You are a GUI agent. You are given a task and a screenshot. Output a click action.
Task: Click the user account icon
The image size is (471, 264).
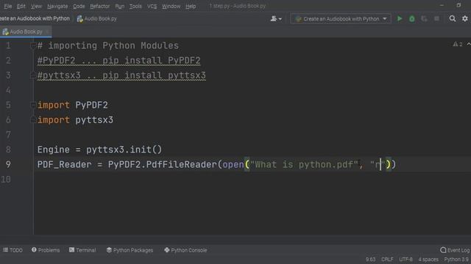click(276, 18)
